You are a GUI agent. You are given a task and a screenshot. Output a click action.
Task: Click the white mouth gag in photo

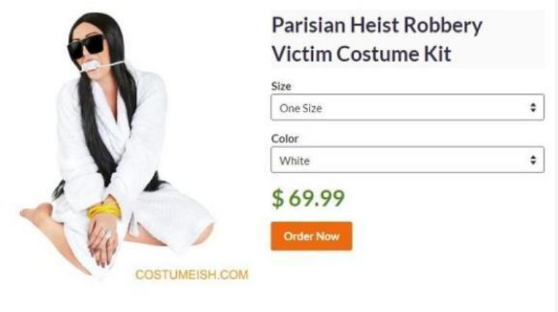(91, 66)
